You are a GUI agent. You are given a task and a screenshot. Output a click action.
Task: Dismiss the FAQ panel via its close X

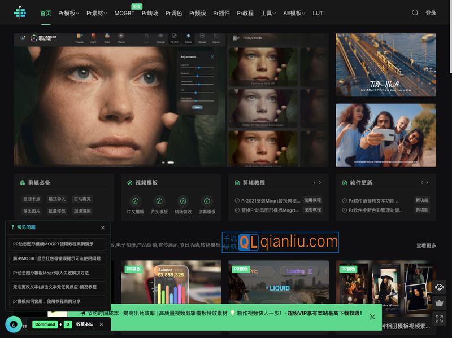pyautogui.click(x=102, y=227)
